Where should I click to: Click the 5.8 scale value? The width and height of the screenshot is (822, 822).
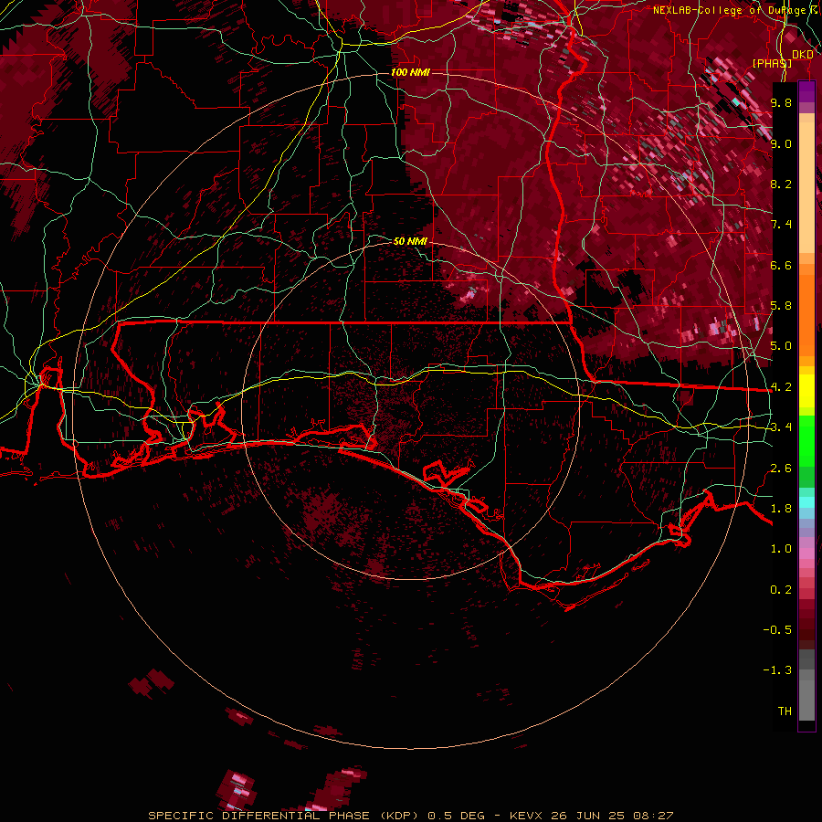781,306
